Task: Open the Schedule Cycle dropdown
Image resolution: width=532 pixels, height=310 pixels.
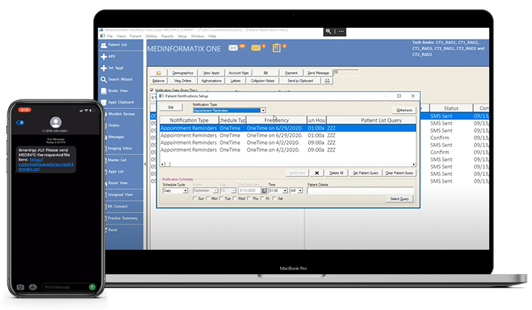Action: 185,191
